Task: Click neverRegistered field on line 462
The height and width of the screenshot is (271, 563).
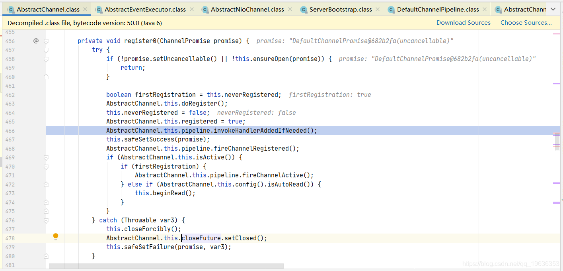Action: coord(251,94)
